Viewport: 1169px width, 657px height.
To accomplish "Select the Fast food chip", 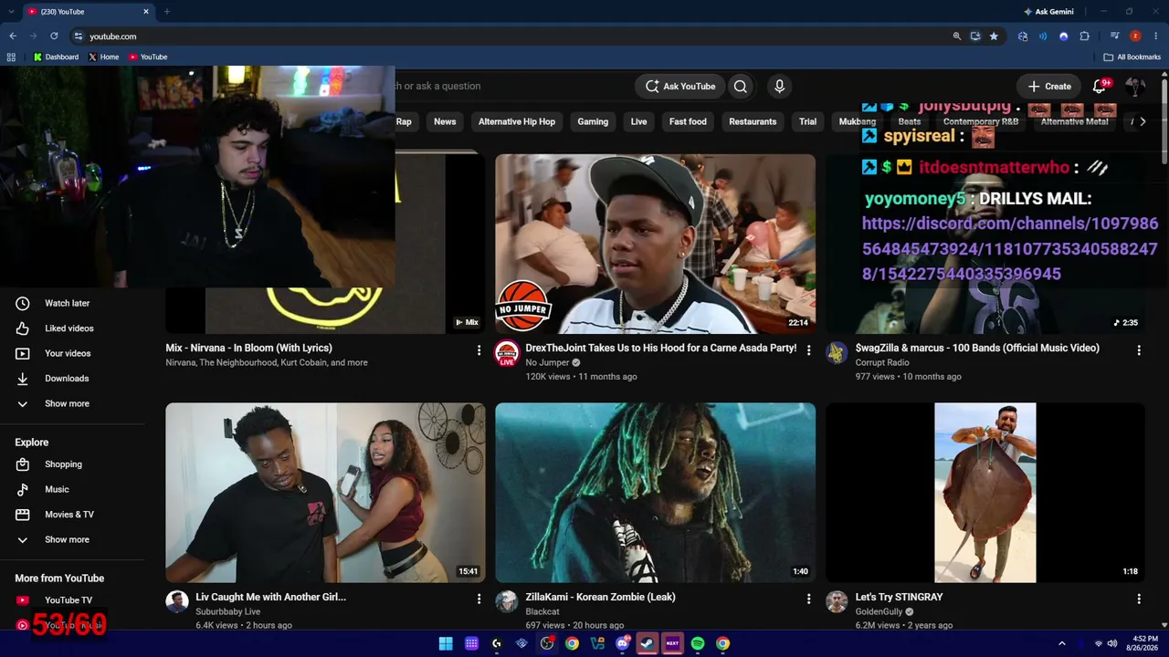I will 688,121.
